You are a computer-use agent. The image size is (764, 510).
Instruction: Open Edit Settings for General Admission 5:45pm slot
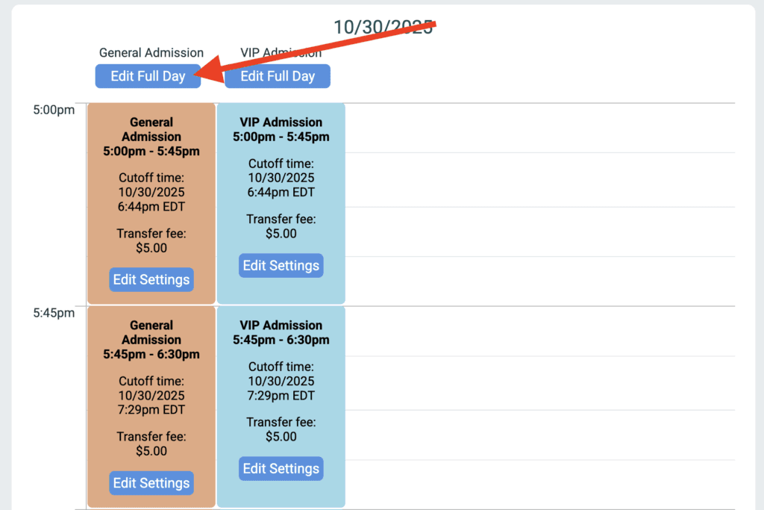[x=151, y=483]
